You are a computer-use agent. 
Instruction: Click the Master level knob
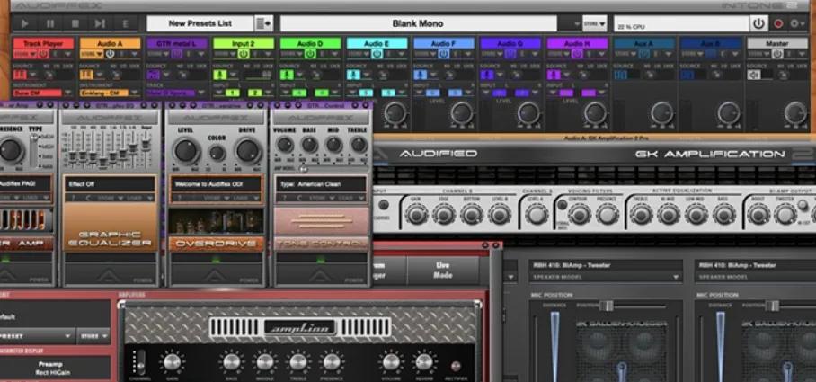(795, 112)
